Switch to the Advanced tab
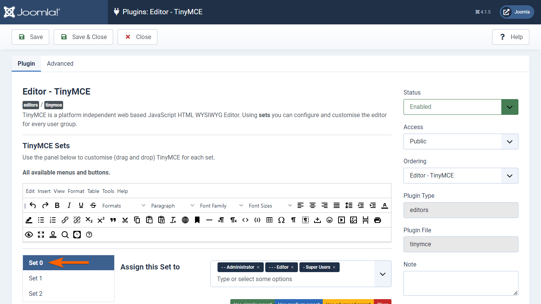 60,63
